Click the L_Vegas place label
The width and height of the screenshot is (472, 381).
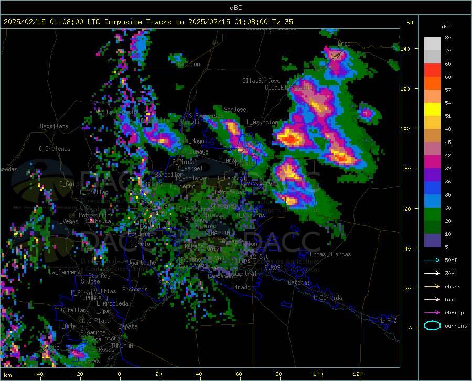(x=67, y=221)
